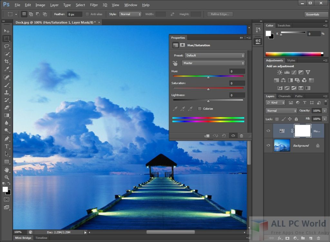Click the Feather input field
Screen dimensions: 330x242
tap(75, 14)
